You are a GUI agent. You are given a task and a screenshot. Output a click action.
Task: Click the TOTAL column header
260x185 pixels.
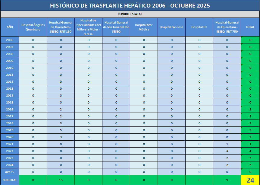(x=250, y=27)
